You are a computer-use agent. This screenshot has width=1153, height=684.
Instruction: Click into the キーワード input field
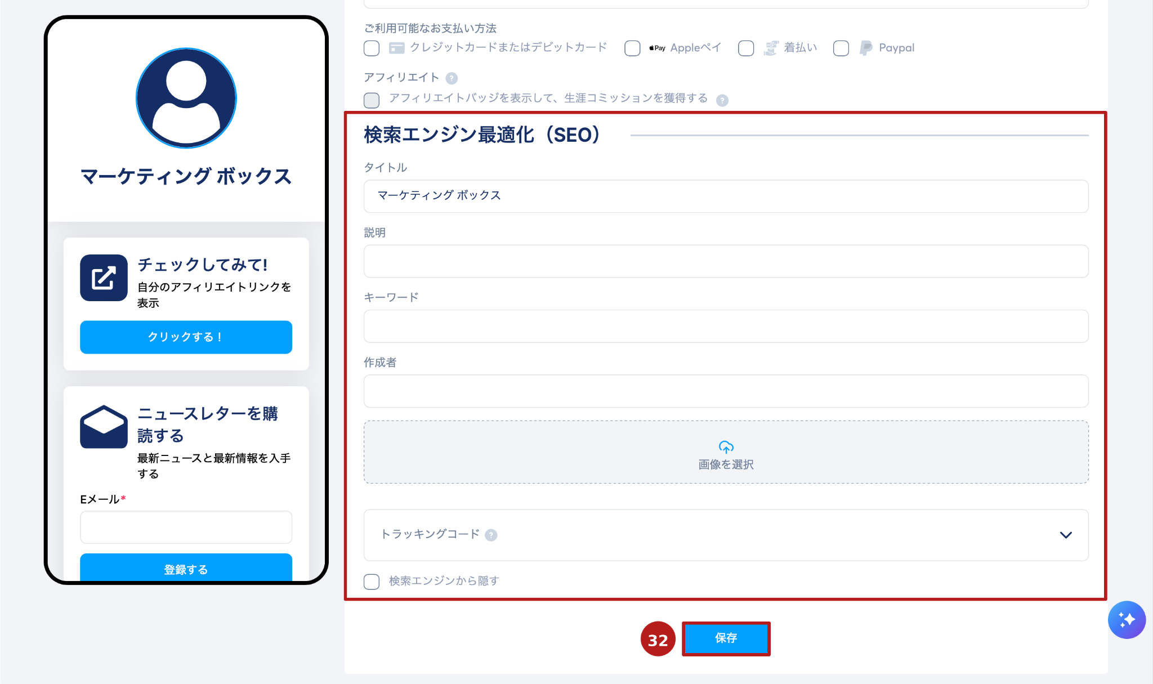click(726, 326)
